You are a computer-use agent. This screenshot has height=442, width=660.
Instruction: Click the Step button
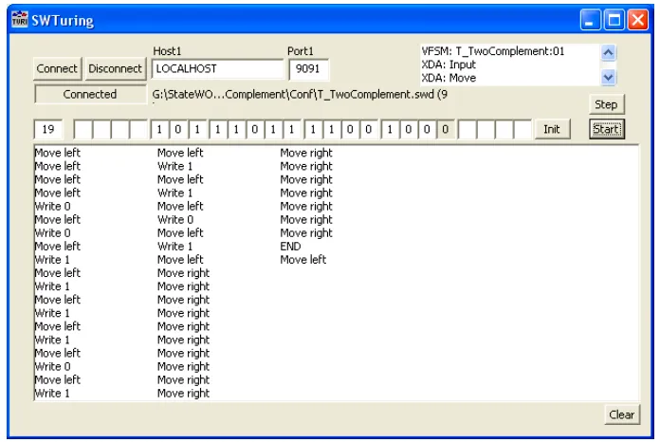pos(605,104)
